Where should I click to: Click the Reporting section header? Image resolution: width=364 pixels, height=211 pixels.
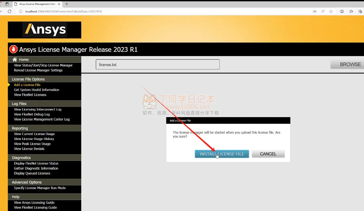click(x=45, y=128)
